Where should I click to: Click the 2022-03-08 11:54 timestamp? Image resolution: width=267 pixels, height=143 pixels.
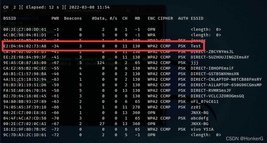(89, 7)
